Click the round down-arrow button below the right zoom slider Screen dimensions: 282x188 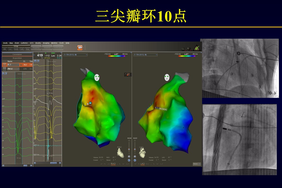click(135, 156)
